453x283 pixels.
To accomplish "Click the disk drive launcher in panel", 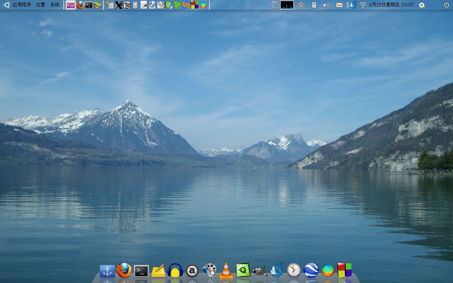I will tap(135, 5).
